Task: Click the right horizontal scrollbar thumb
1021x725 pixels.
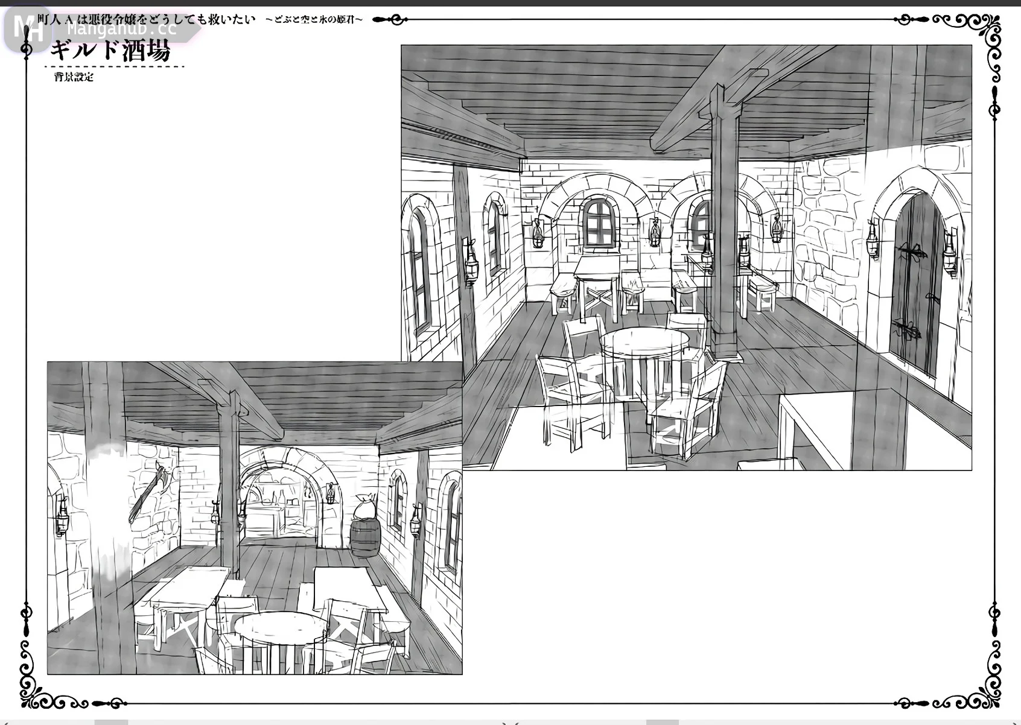Action: (663, 722)
